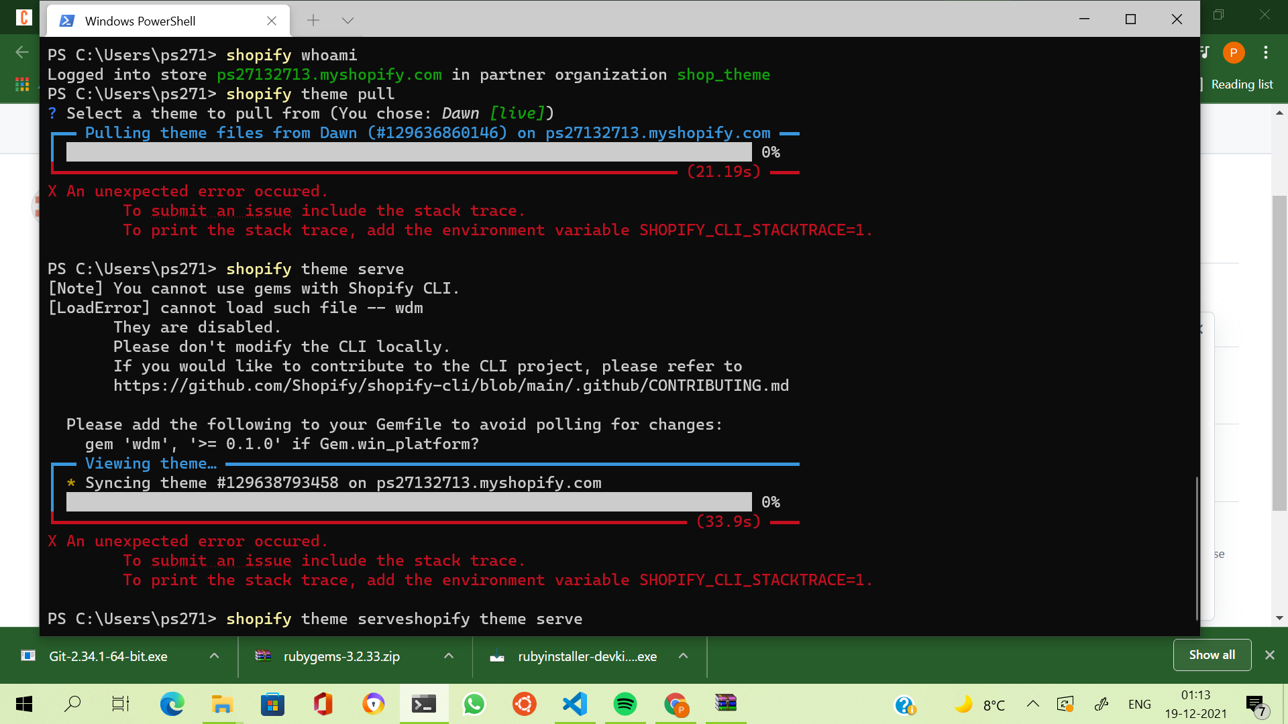Expand Git-2.34.1-64-bit.exe download options
This screenshot has width=1288, height=724.
tap(213, 656)
